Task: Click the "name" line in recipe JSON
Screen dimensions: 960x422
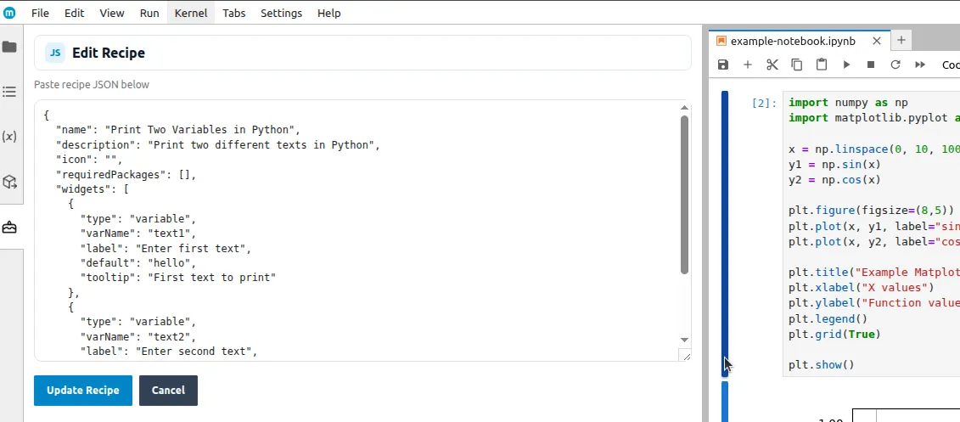Action: pos(177,130)
